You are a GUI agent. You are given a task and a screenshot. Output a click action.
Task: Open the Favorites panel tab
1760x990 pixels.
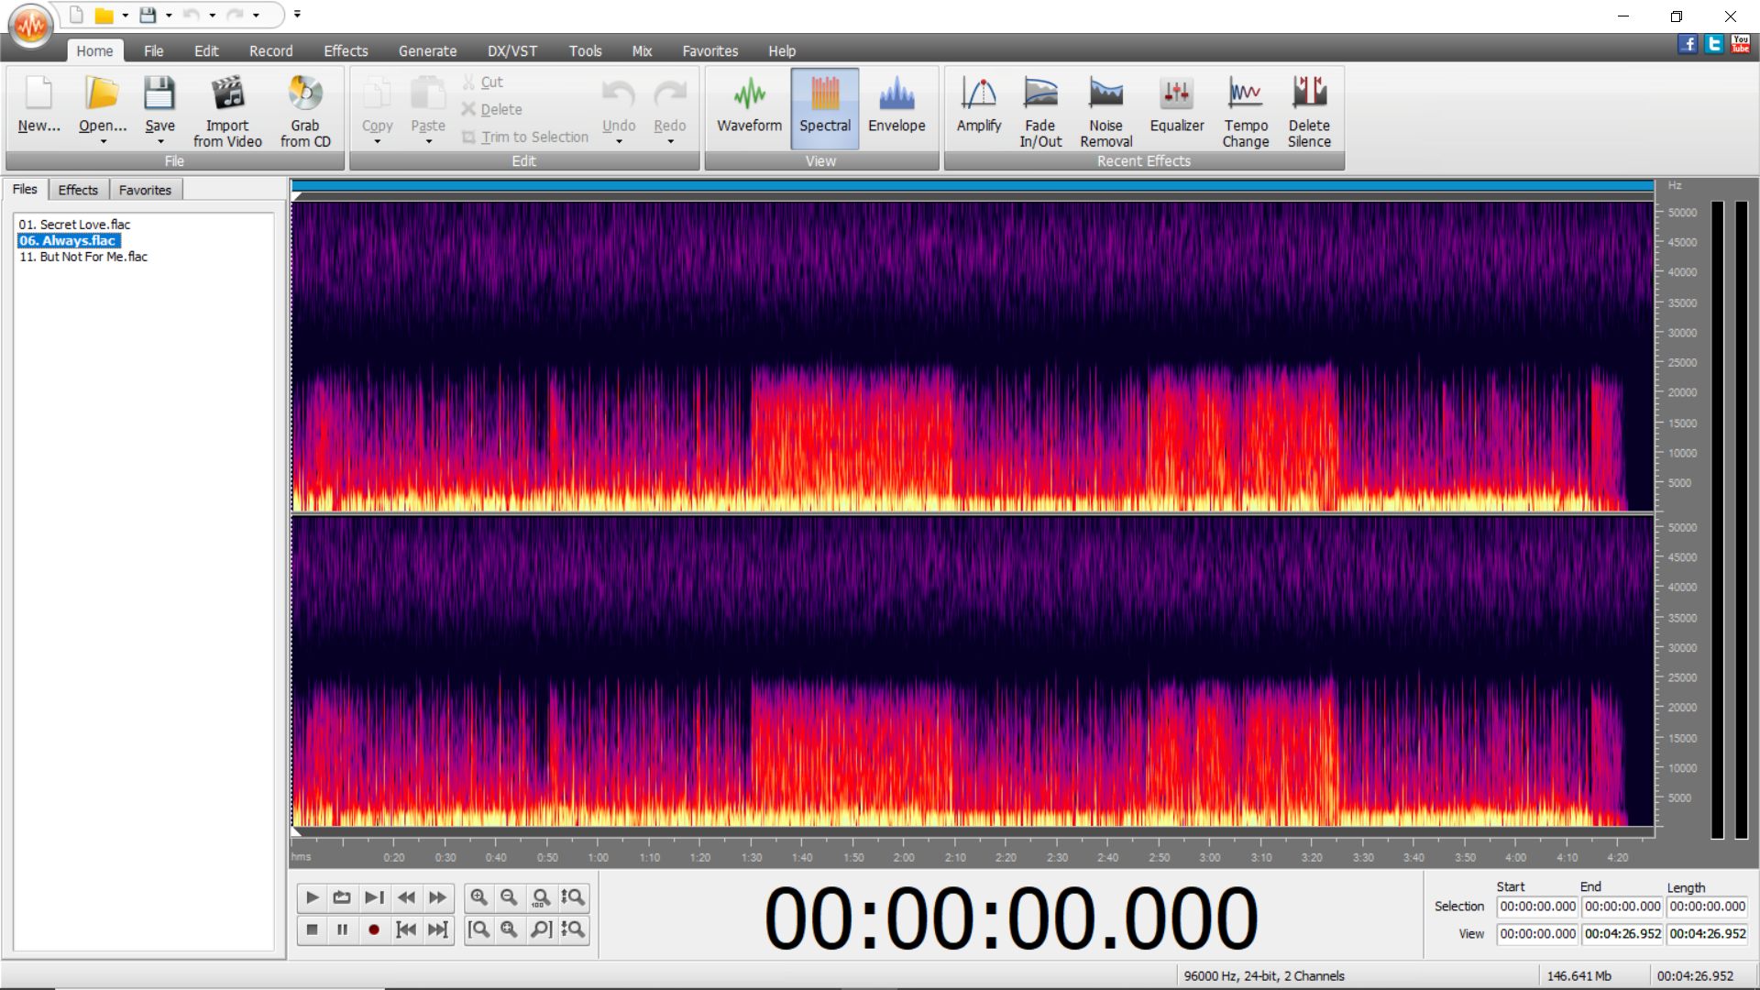pyautogui.click(x=145, y=189)
